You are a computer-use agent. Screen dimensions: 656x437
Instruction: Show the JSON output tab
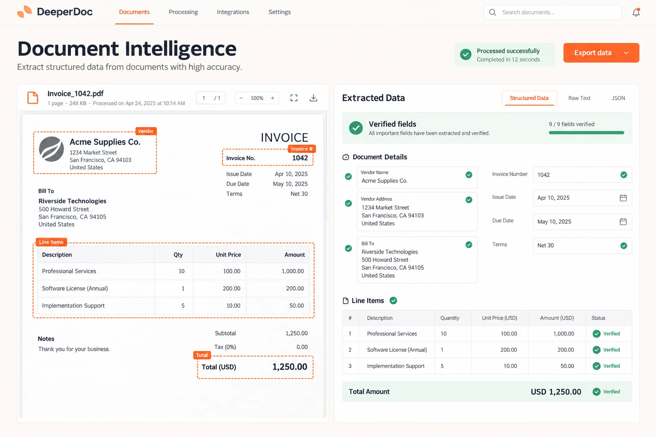pyautogui.click(x=618, y=98)
